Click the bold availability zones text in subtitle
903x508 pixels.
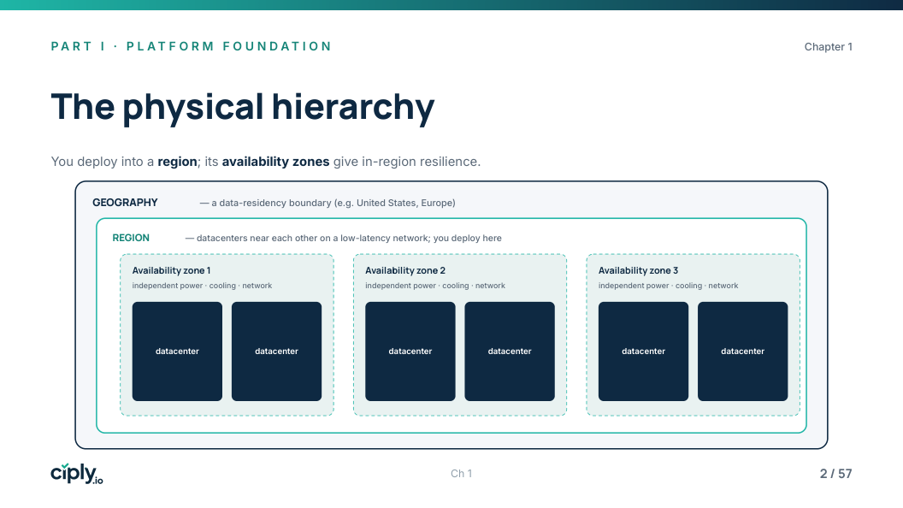click(x=276, y=162)
